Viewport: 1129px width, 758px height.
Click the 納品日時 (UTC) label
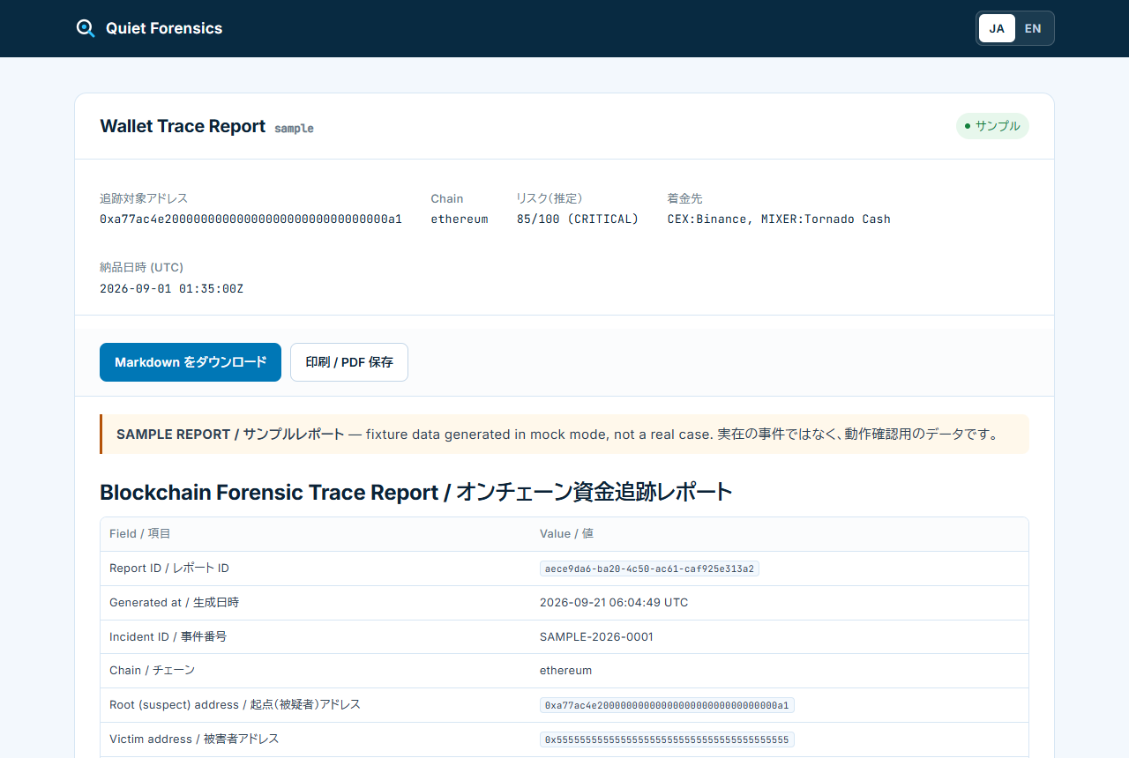(141, 268)
